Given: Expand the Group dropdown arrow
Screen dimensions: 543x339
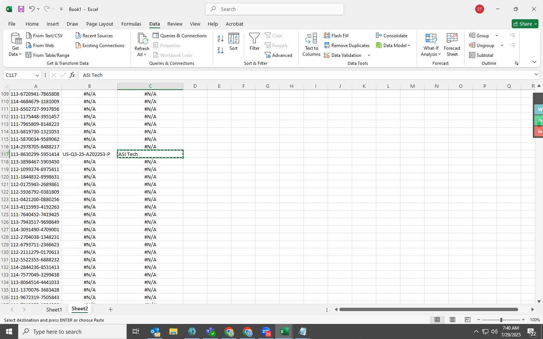Looking at the screenshot, I should click(497, 36).
